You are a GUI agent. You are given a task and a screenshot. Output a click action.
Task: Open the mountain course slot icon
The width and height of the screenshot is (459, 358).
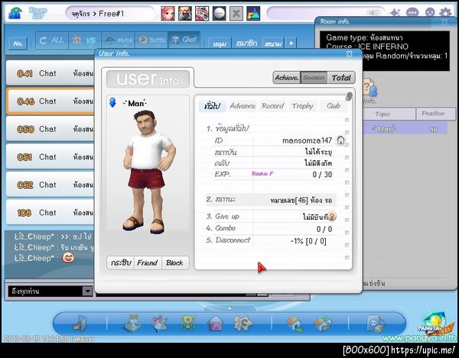coord(253,13)
